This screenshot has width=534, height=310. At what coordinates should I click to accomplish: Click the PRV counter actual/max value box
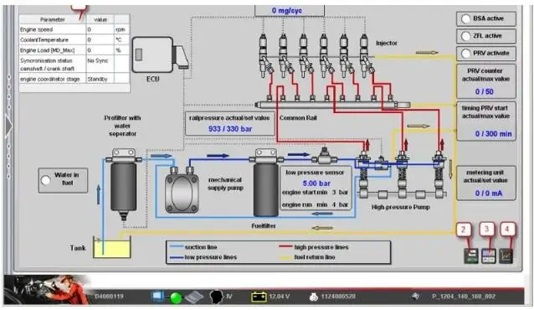coord(486,81)
